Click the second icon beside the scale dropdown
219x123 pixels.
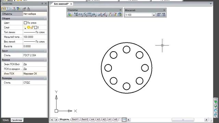pos(164,15)
